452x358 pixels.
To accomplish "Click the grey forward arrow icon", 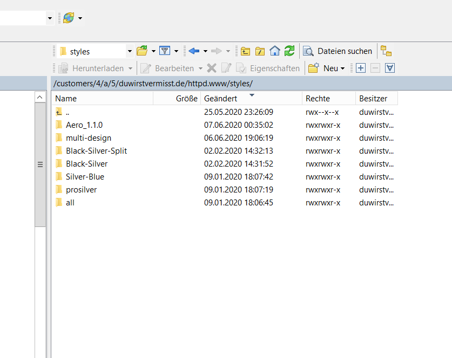I will click(217, 51).
